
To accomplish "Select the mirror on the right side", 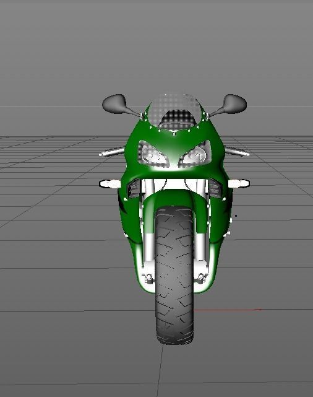I will [x=234, y=104].
